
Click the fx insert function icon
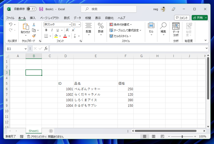tap(46, 48)
